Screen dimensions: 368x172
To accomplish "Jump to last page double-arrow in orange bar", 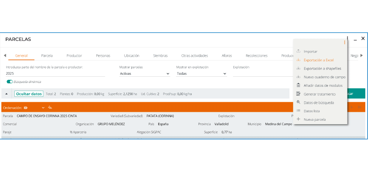I will [359, 107].
